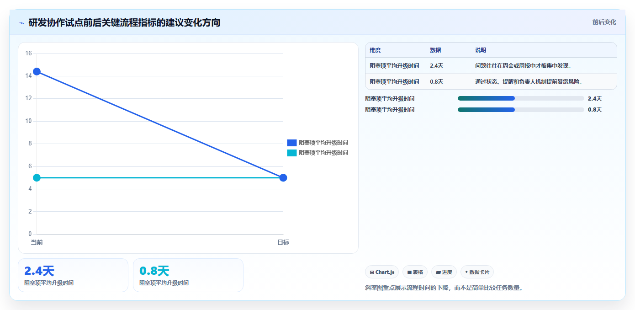Toggle the dark blue legend swatch
Image resolution: width=635 pixels, height=310 pixels.
(x=291, y=143)
